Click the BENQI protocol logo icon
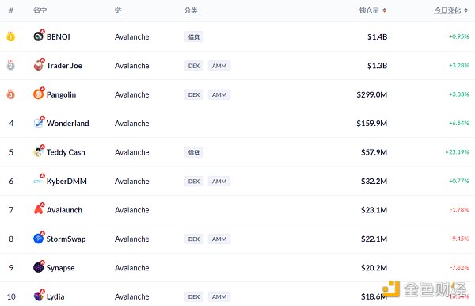Image resolution: width=475 pixels, height=306 pixels. pyautogui.click(x=39, y=36)
